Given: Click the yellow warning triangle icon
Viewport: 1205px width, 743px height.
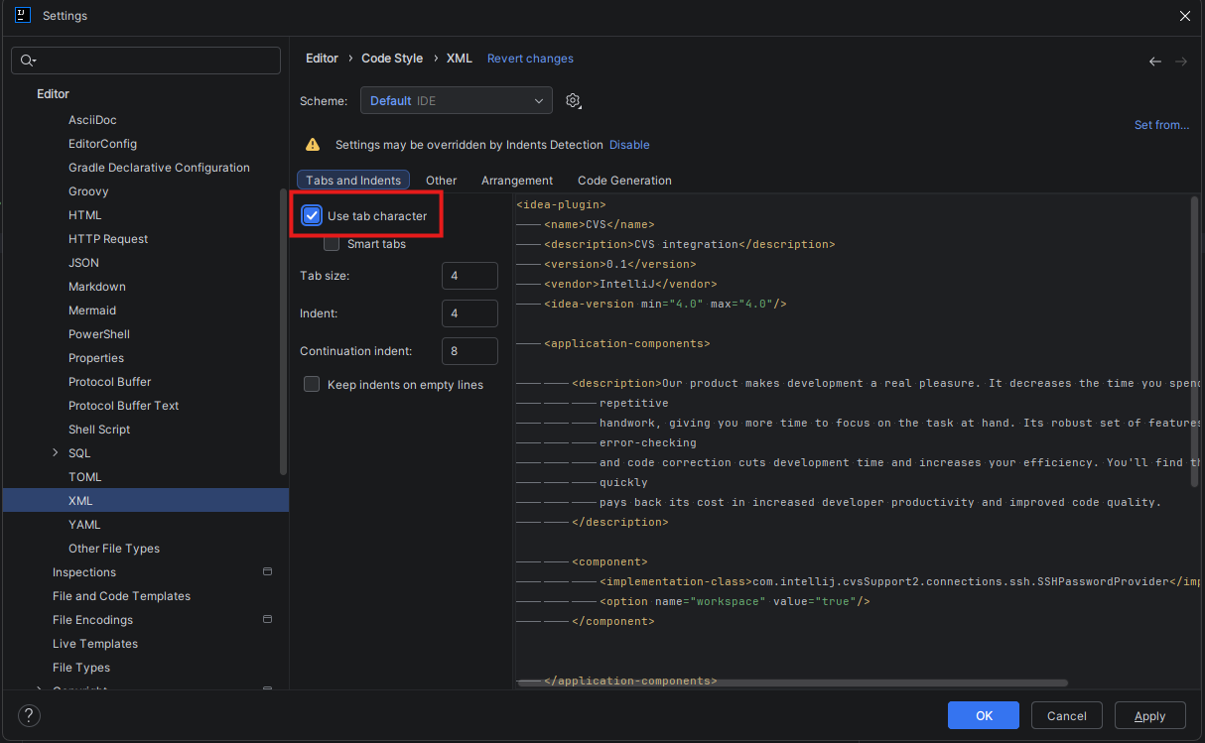Looking at the screenshot, I should point(313,145).
